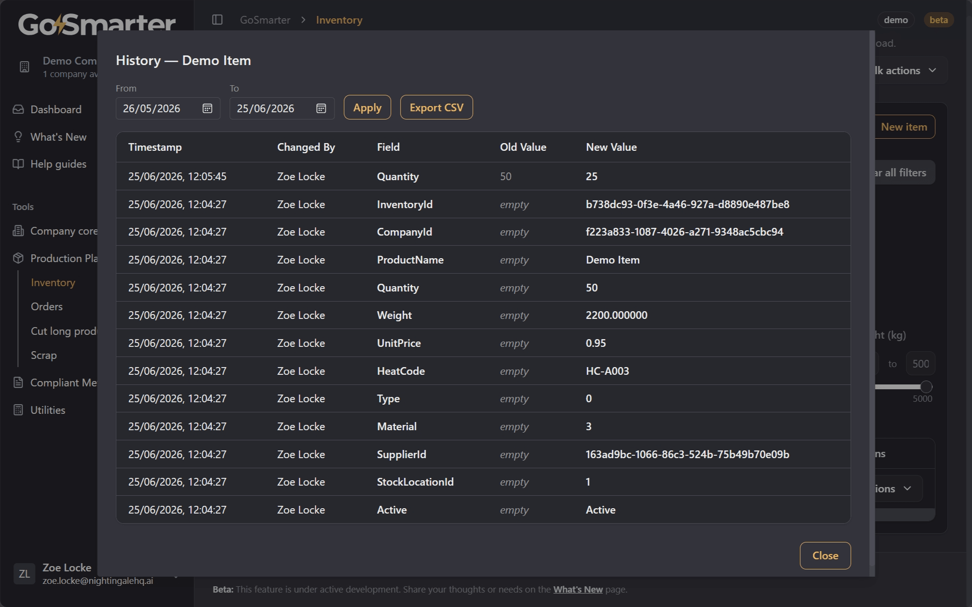The image size is (972, 607).
Task: Select Scrap in the sidebar menu
Action: (44, 355)
